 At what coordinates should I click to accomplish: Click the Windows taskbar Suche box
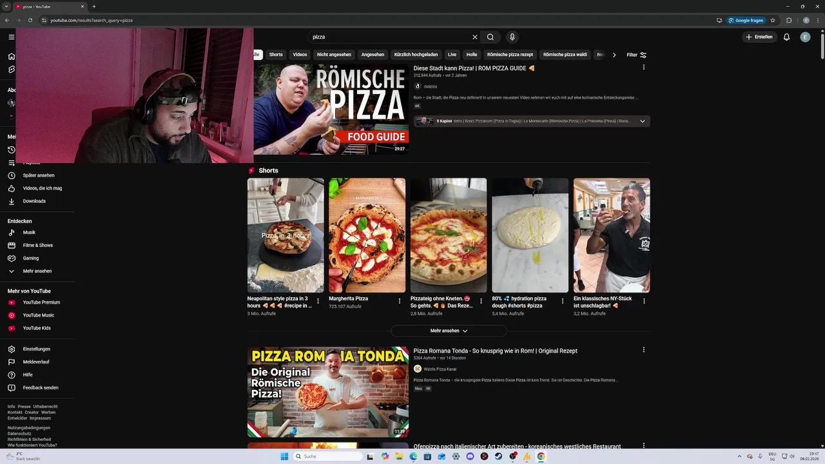click(x=328, y=456)
